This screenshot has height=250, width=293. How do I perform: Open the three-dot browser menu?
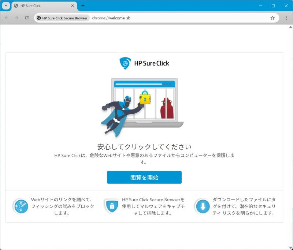point(286,18)
